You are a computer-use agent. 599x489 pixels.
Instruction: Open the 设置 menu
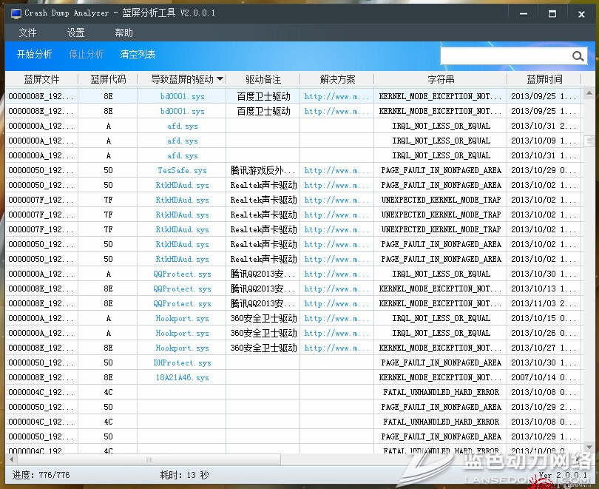75,33
